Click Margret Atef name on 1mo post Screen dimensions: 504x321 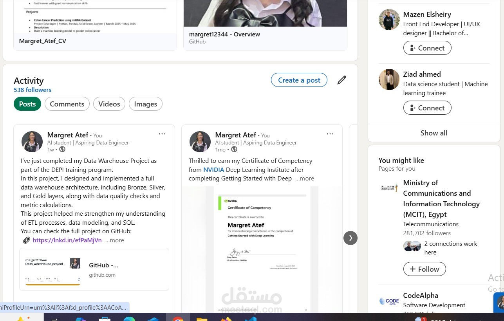click(x=236, y=135)
